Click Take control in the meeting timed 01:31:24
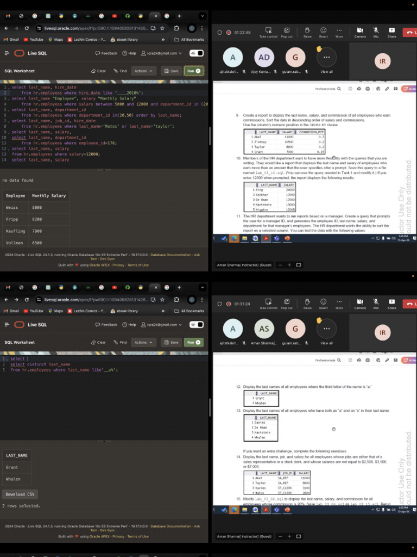The width and height of the screenshot is (417, 557). click(268, 304)
